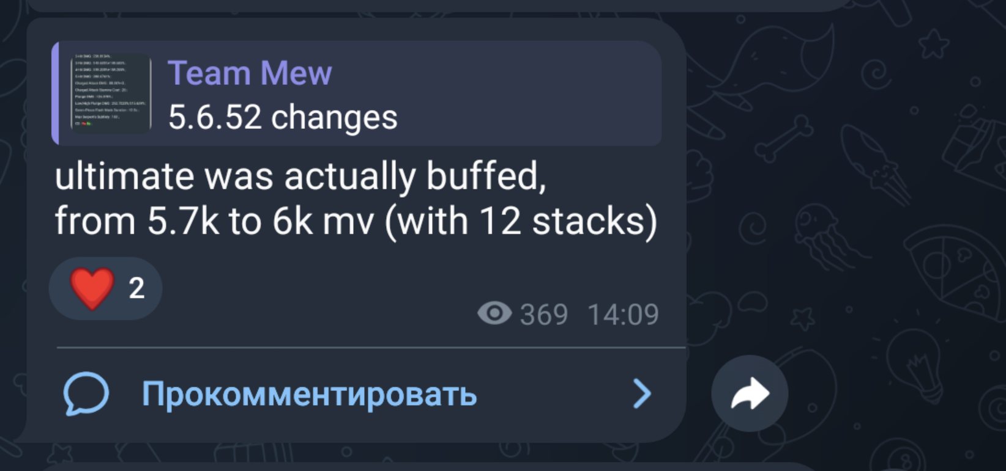Click the red heart reaction emoji

(x=92, y=288)
